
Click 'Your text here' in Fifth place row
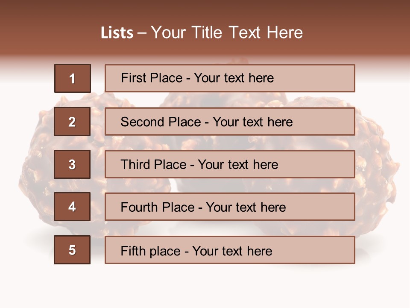(232, 251)
